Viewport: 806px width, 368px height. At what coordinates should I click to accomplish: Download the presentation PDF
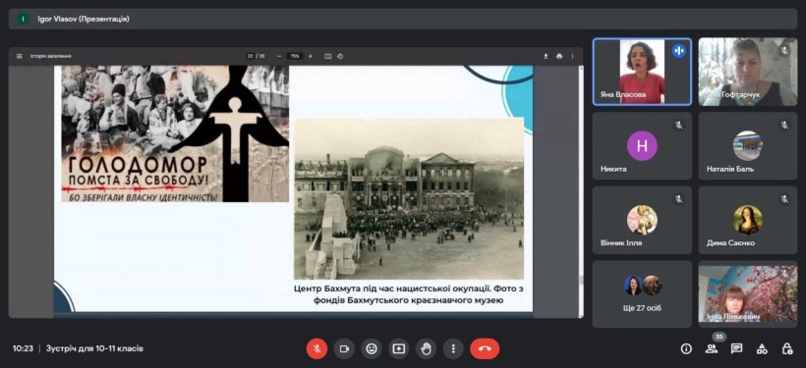[x=546, y=56]
